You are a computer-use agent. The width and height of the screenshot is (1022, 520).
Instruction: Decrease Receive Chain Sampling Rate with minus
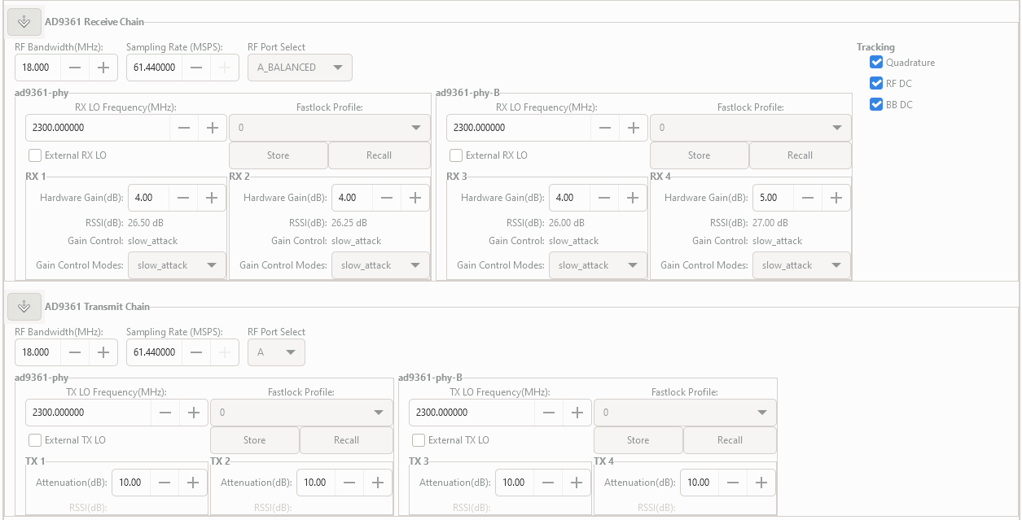point(195,68)
